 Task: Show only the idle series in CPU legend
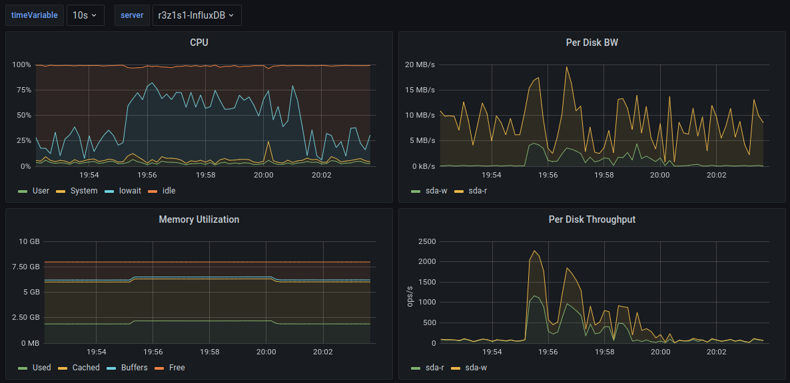(x=169, y=191)
